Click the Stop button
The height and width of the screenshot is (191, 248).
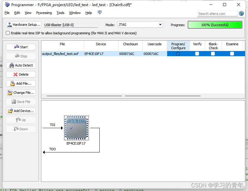[21, 56]
